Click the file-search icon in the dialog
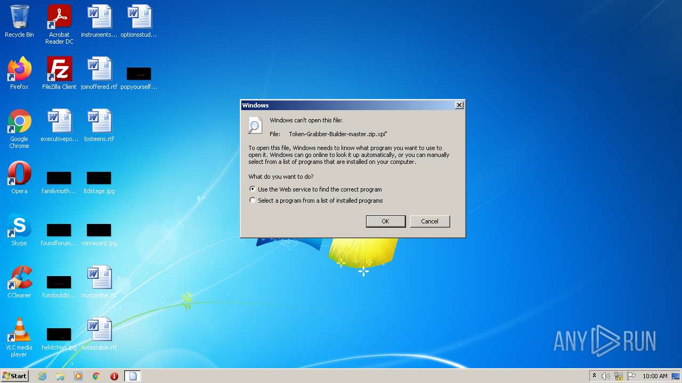Viewport: 682px width, 383px height. 255,126
